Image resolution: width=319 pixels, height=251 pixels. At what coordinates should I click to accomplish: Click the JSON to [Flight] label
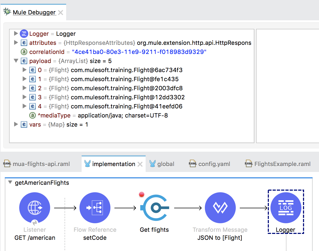pos(220,238)
